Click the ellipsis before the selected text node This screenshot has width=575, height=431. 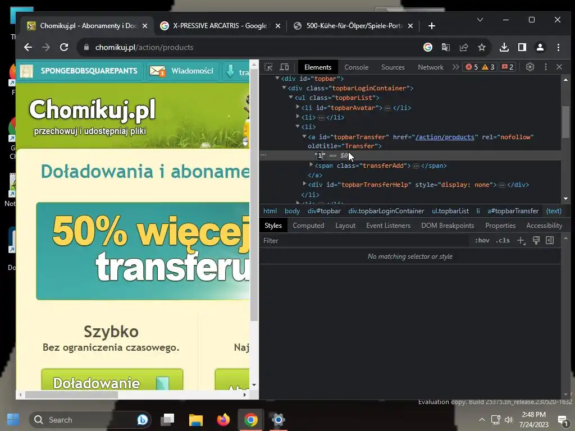(263, 155)
